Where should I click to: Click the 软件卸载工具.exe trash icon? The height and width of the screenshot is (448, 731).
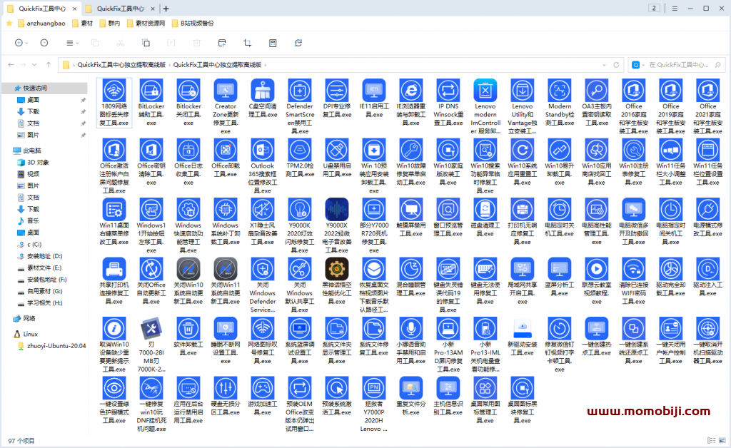188,328
